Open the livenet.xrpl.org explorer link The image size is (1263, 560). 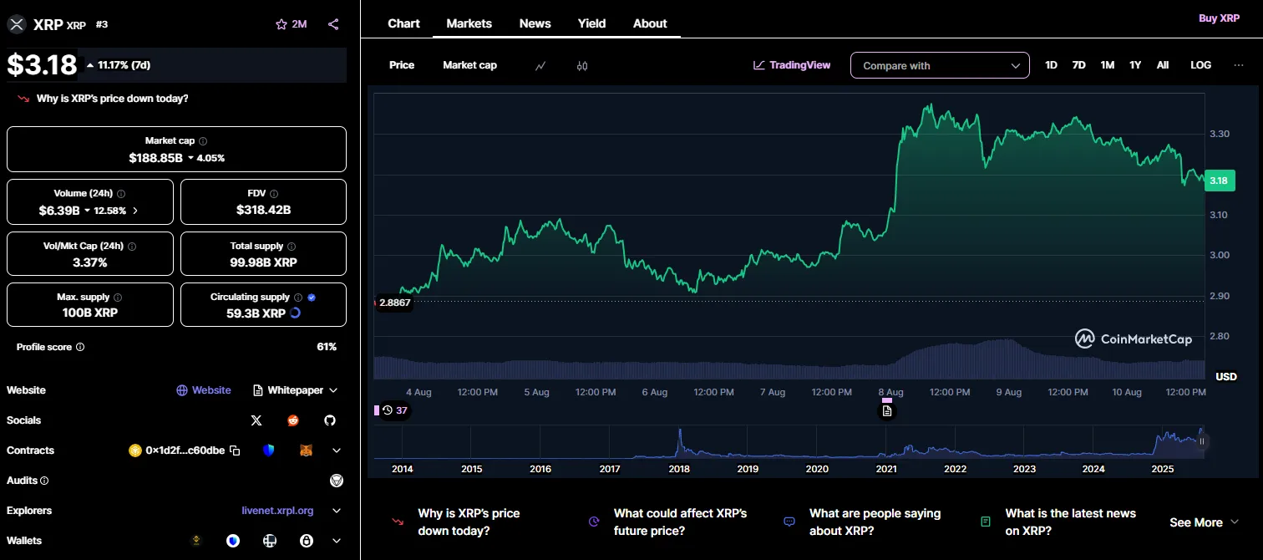pos(277,511)
